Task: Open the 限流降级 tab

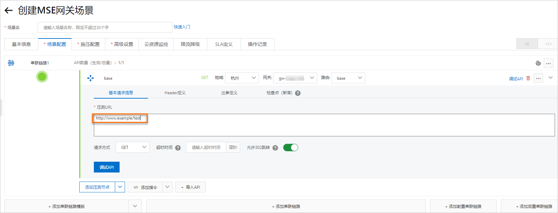Action: pos(190,44)
